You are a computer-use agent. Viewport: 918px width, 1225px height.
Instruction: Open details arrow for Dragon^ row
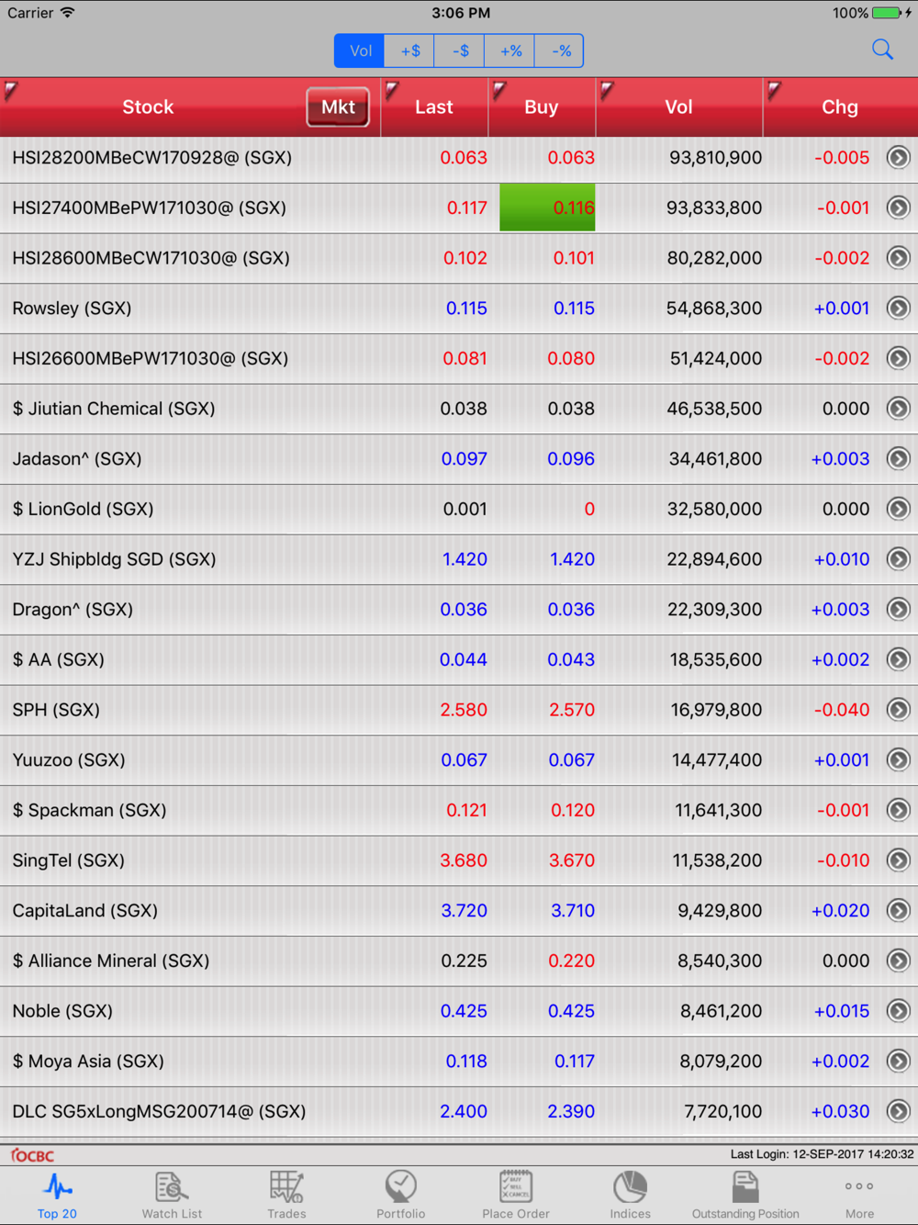[898, 610]
